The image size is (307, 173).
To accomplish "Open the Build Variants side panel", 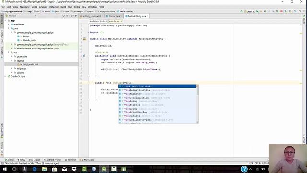I will pos(2,131).
